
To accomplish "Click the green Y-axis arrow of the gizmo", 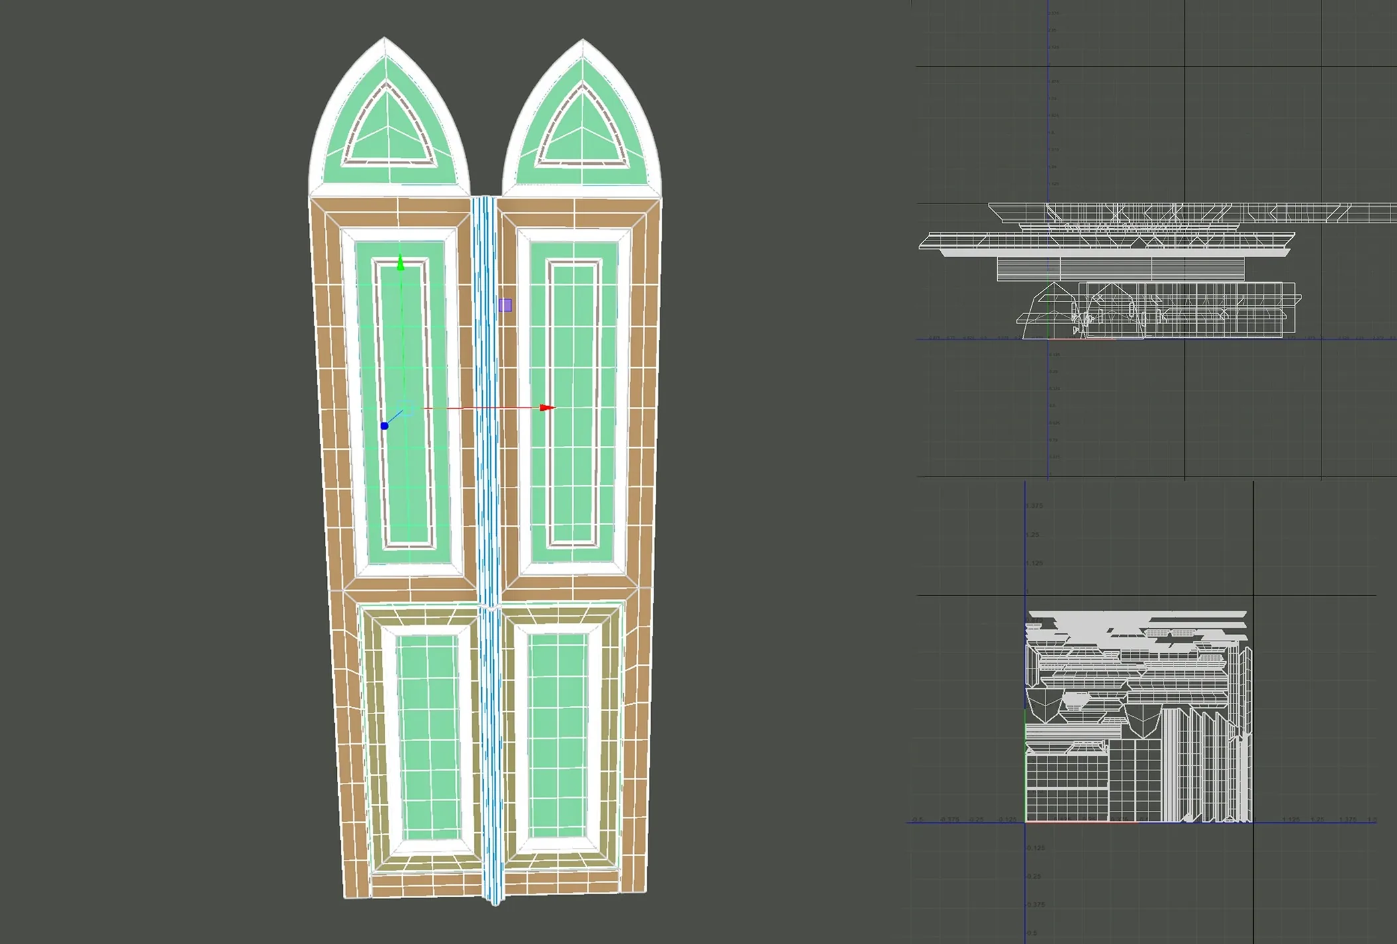I will tap(400, 263).
